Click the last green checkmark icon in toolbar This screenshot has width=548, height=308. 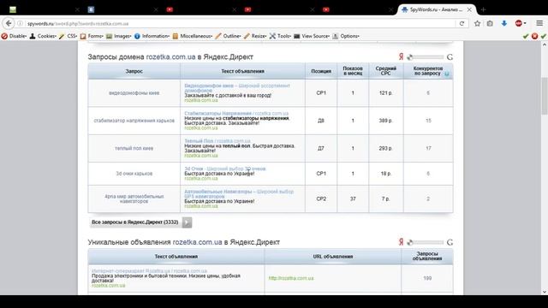click(x=544, y=36)
